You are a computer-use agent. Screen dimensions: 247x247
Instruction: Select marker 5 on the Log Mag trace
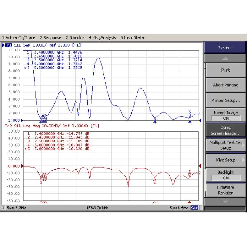189,175
